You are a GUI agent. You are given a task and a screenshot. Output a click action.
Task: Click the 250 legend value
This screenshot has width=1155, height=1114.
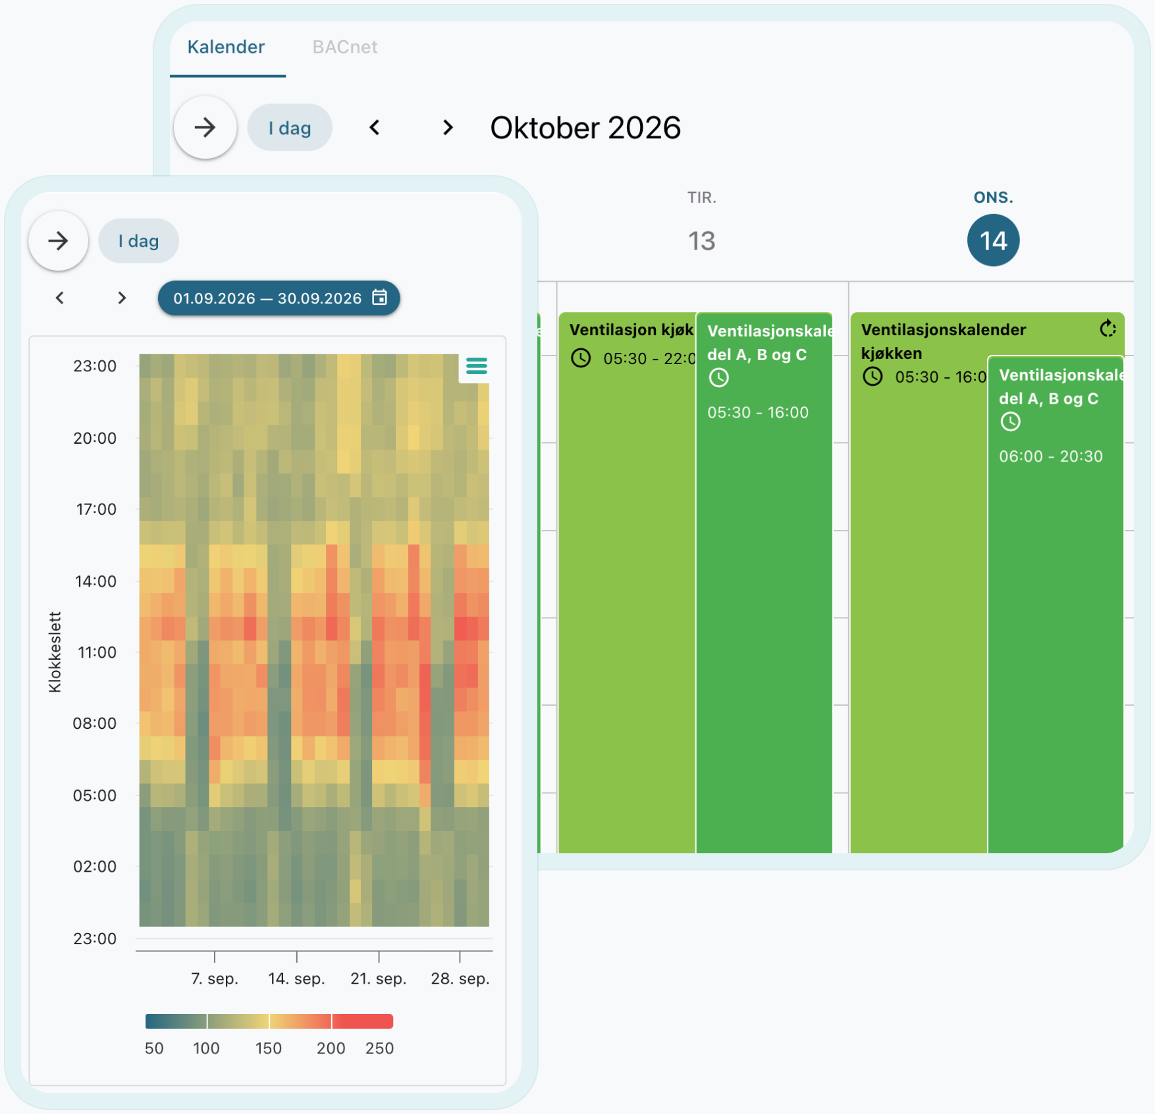379,1048
